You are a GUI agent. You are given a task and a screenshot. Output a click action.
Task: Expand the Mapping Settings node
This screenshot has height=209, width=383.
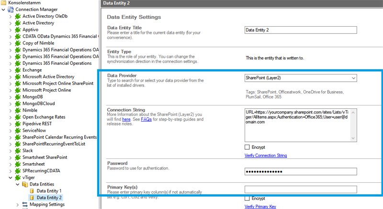coord(18,204)
